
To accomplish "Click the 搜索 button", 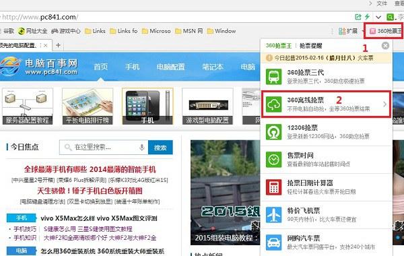I will point(160,148).
